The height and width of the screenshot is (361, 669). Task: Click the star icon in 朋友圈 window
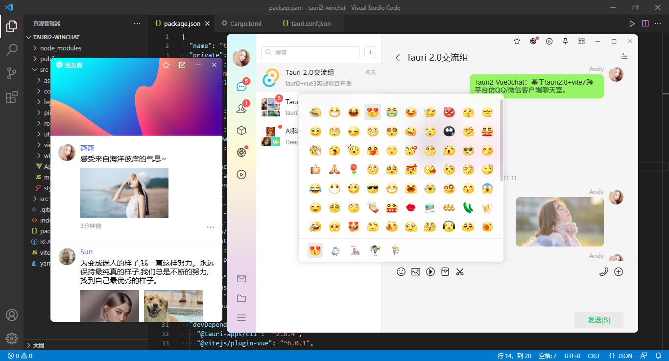click(x=166, y=65)
